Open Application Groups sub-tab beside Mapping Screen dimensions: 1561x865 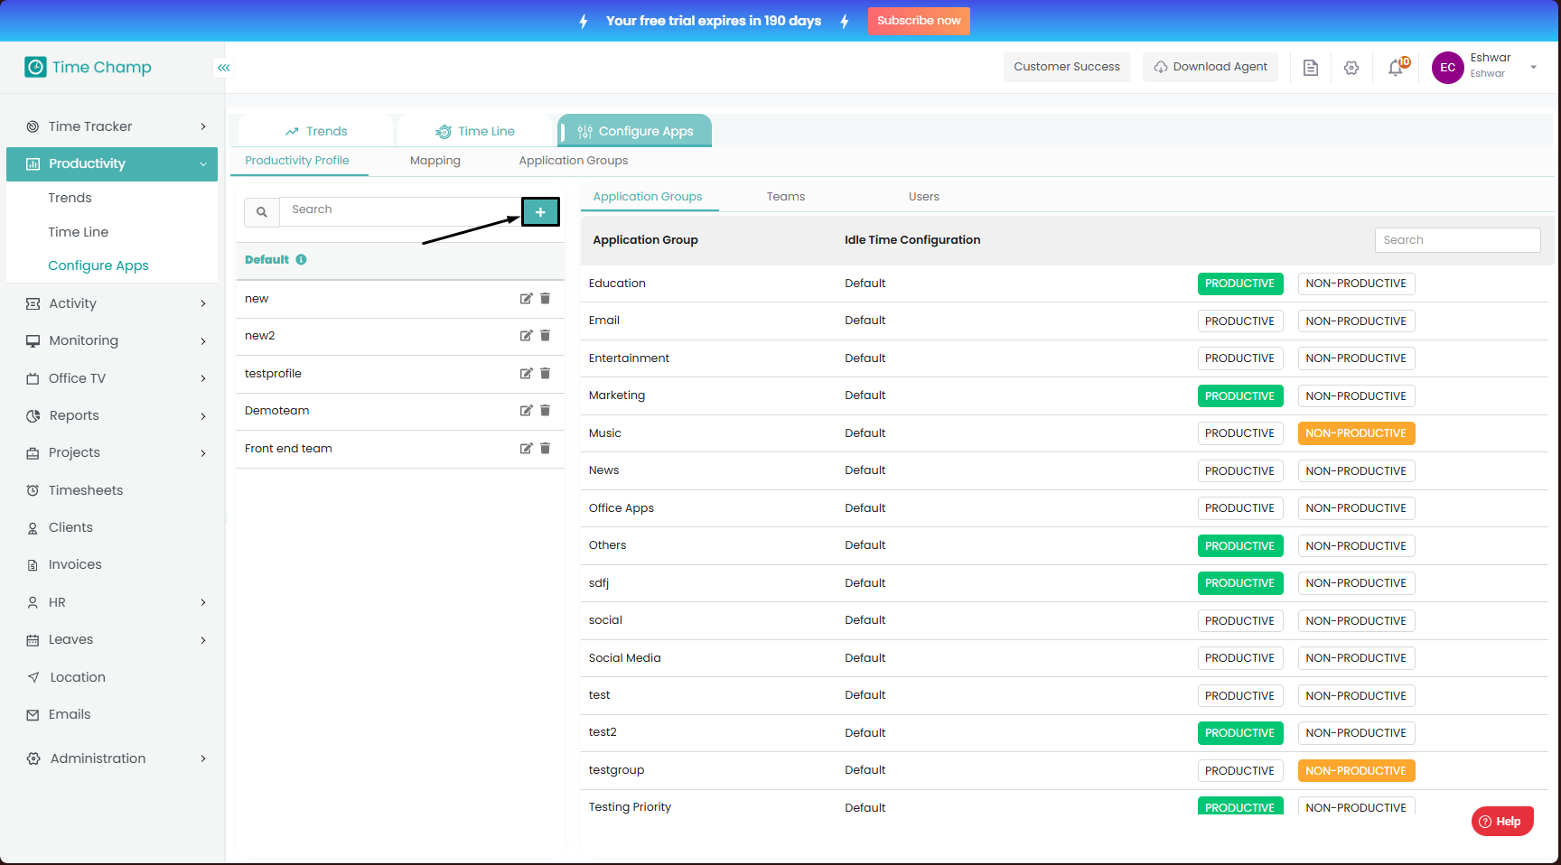pos(574,161)
